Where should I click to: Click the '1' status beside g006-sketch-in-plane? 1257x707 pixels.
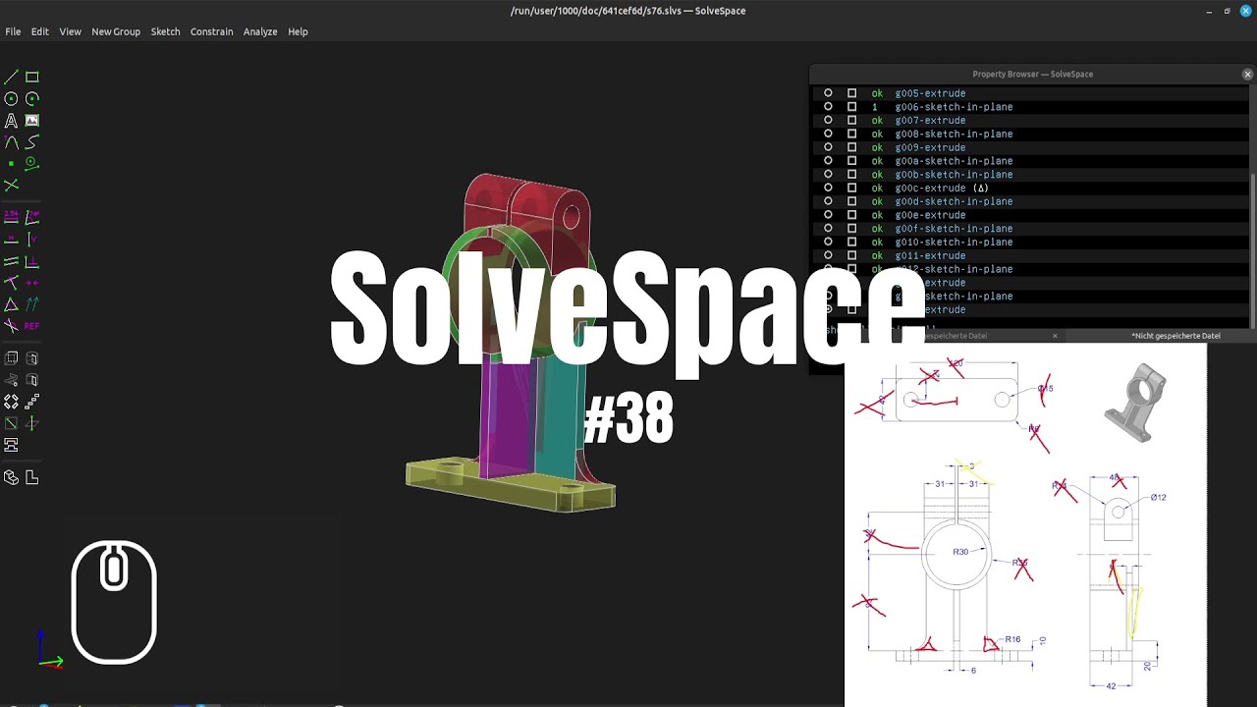[875, 107]
